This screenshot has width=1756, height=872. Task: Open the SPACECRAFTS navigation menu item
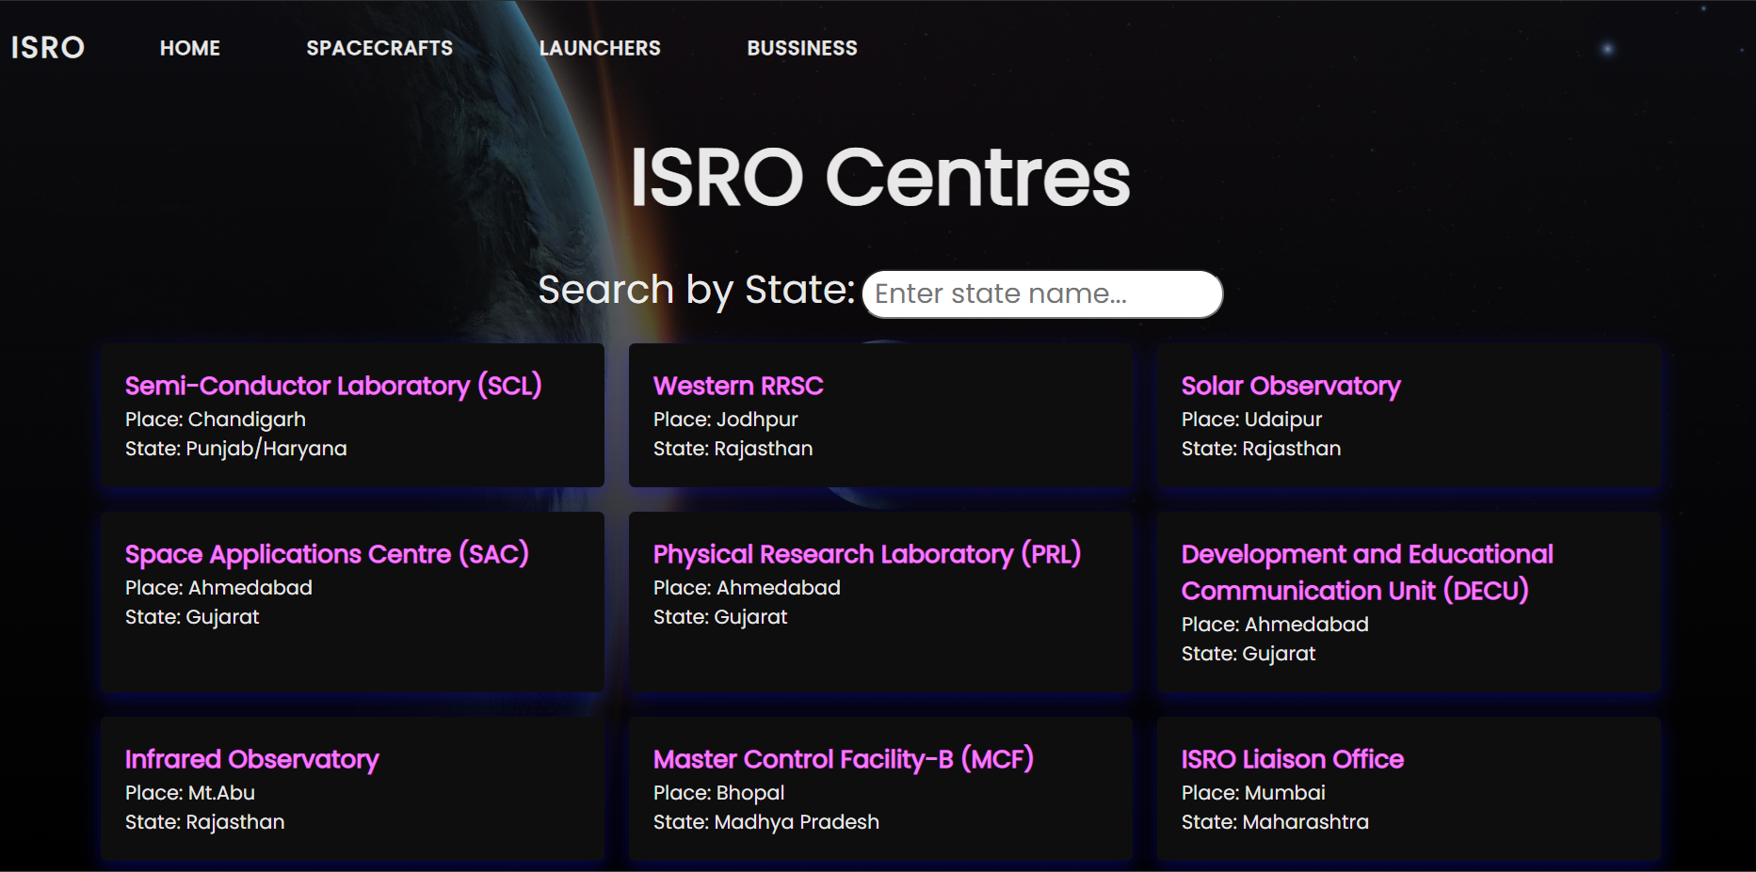tap(379, 47)
